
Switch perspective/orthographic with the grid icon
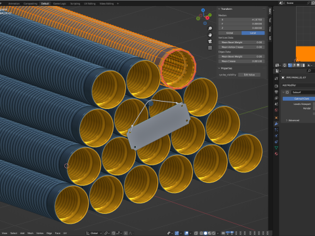tap(210, 48)
